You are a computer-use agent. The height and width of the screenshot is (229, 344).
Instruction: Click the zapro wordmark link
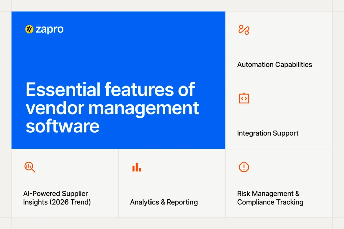click(x=50, y=30)
